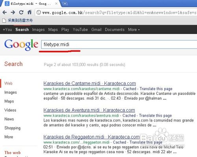Open Karaokes de Cantame.midi result
Viewport: 197px width, 157px height.
(89, 83)
